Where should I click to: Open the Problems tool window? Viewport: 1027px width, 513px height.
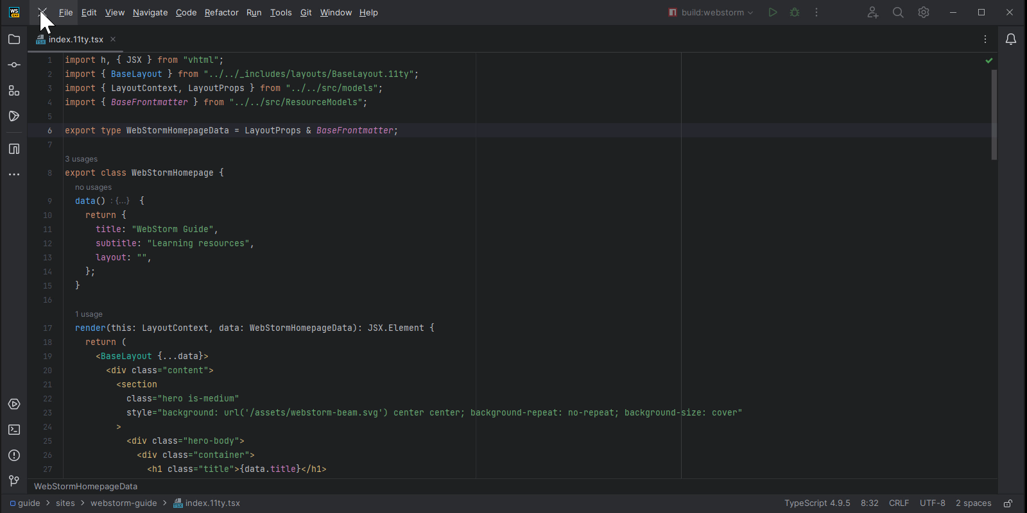point(14,455)
